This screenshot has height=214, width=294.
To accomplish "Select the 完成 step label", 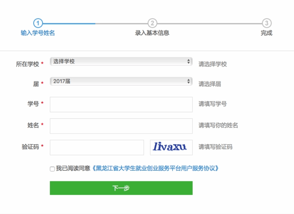I will [x=267, y=33].
